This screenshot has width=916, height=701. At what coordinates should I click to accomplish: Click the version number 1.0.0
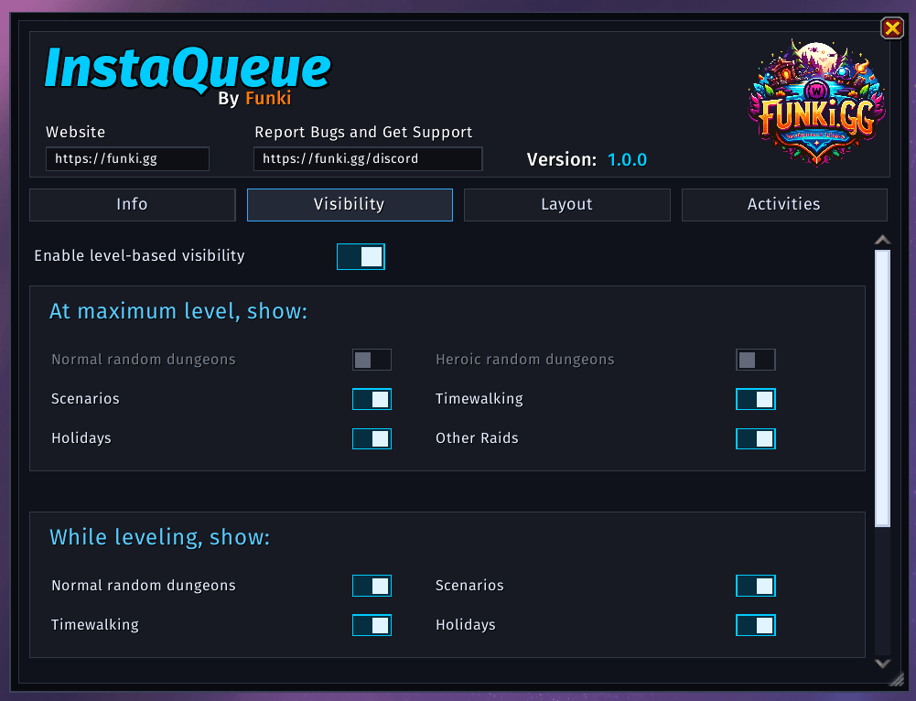[627, 160]
